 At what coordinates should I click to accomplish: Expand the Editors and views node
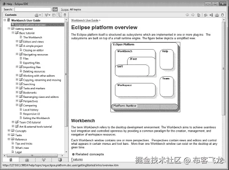[17, 41]
